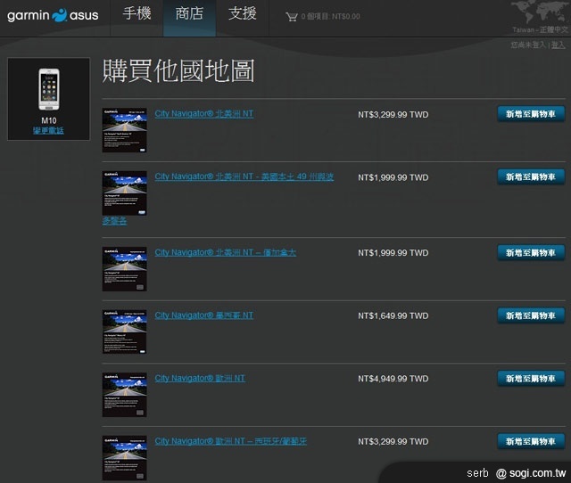Open City Navigator 北美洲 NT 美國本土 49 州 link
Viewport: 571px width, 483px height.
pos(244,176)
